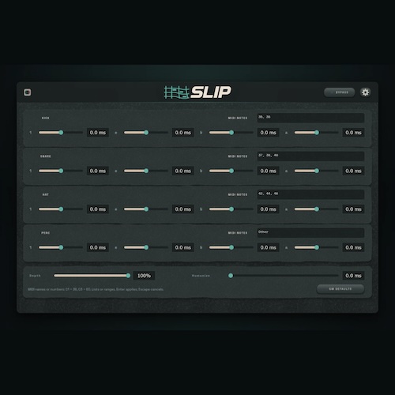The width and height of the screenshot is (395, 395).
Task: Click the Depth slider
Action: pyautogui.click(x=92, y=276)
